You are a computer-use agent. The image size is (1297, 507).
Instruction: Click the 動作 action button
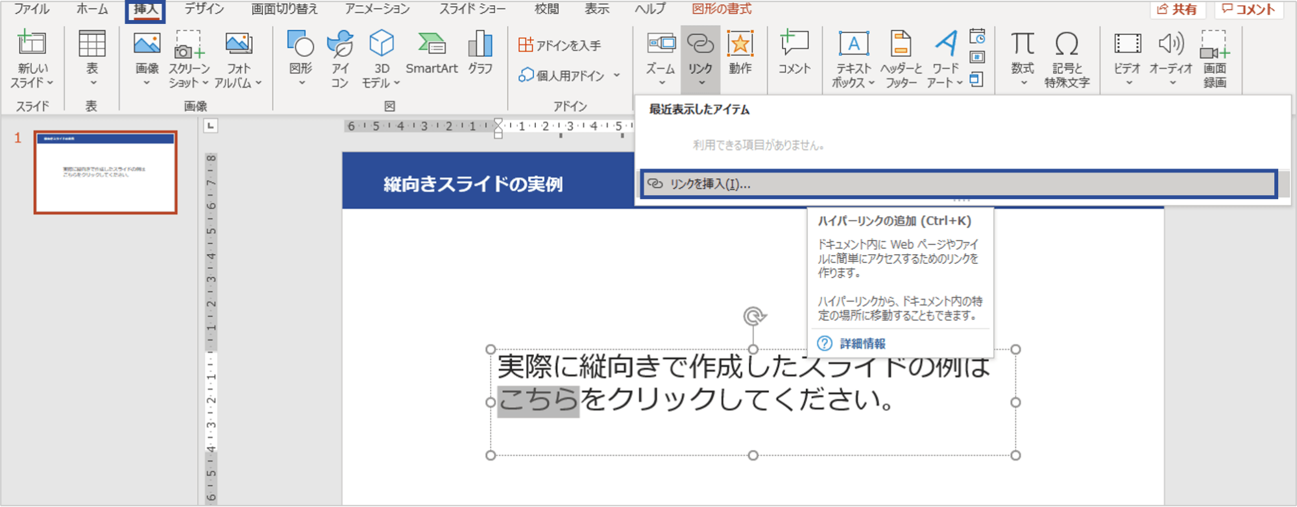click(x=740, y=53)
